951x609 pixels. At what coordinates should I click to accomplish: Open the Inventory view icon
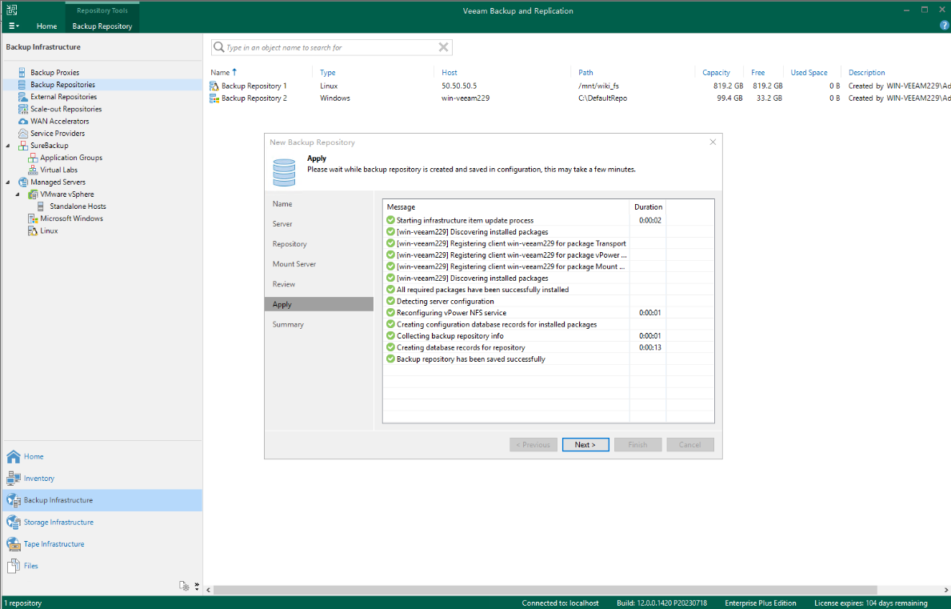(x=13, y=479)
